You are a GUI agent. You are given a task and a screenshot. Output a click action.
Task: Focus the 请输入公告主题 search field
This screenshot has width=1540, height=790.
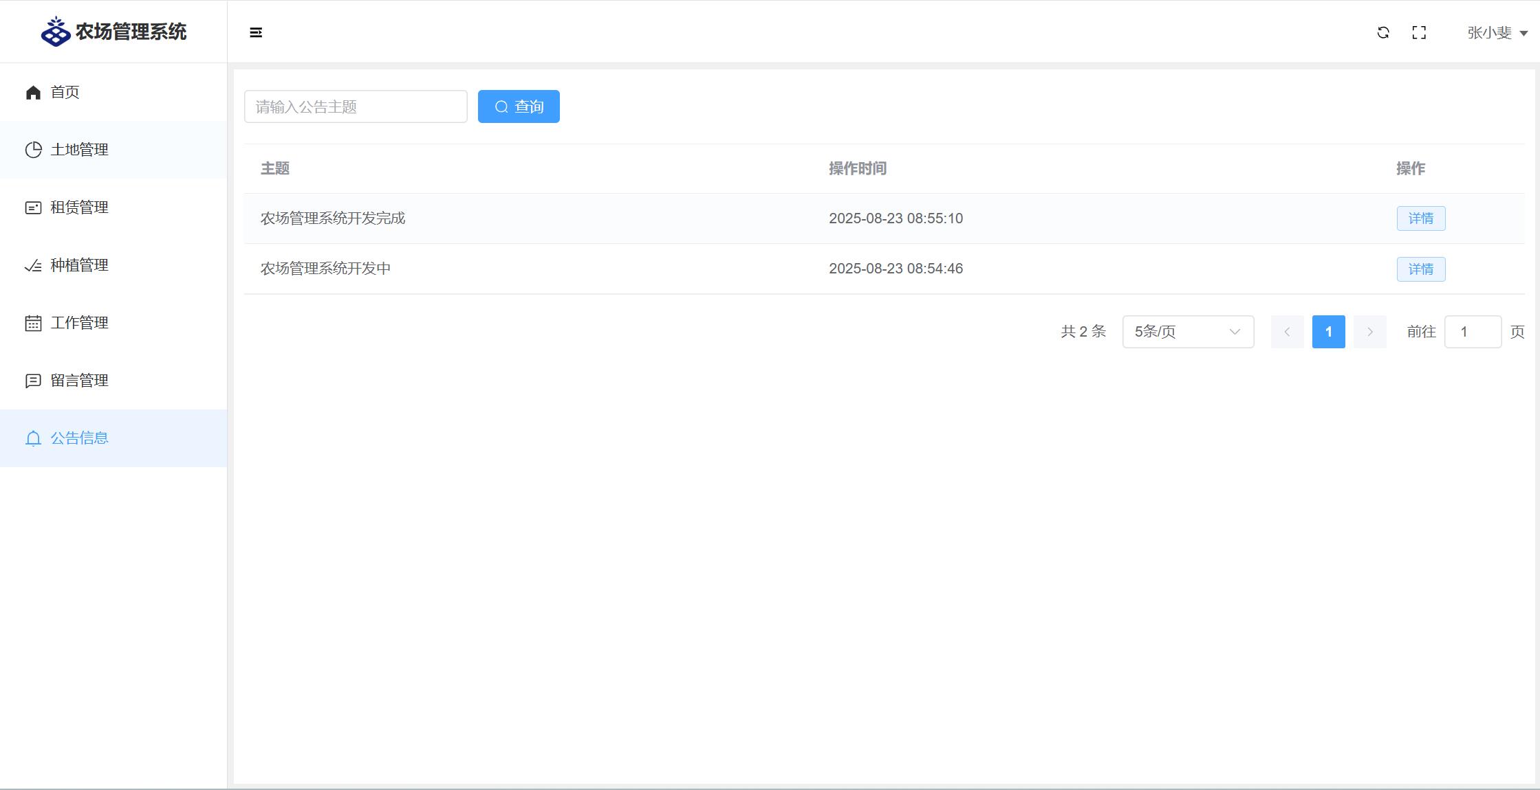pyautogui.click(x=356, y=106)
